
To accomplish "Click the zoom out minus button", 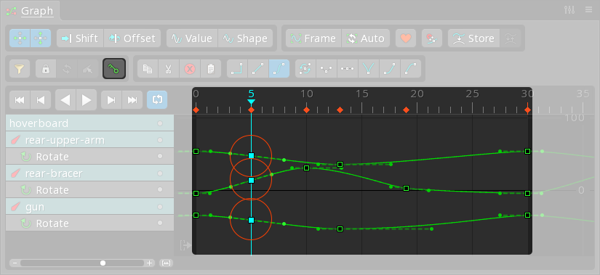I will coord(15,263).
